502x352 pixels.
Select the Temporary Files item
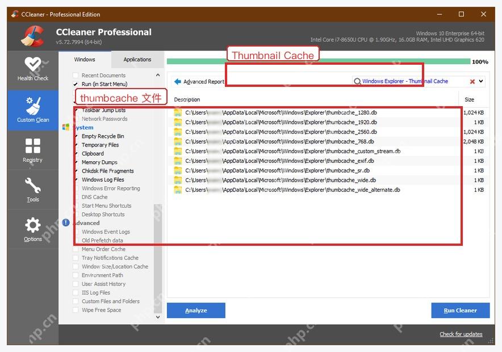100,145
